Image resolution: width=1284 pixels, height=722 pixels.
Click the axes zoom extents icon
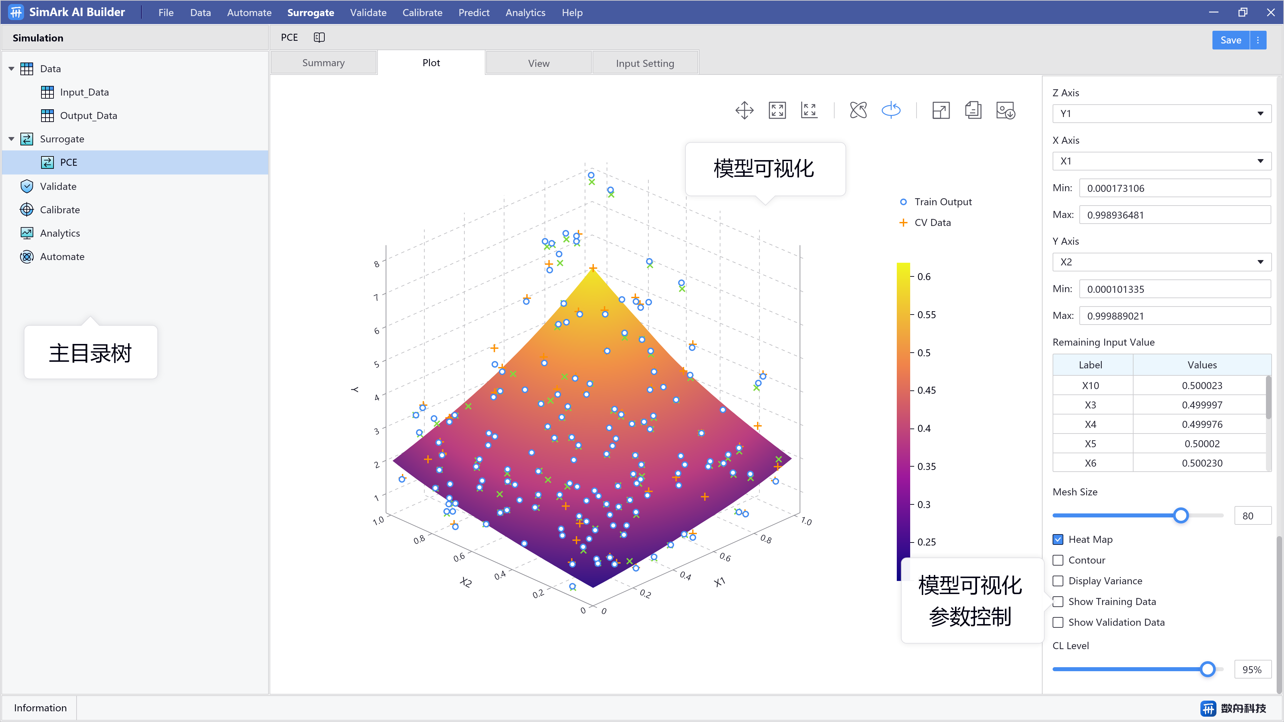pos(809,110)
